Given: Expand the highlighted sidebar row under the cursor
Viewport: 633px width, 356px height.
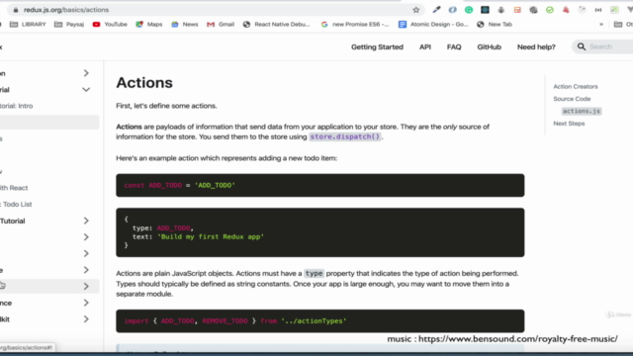Looking at the screenshot, I should pyautogui.click(x=86, y=286).
